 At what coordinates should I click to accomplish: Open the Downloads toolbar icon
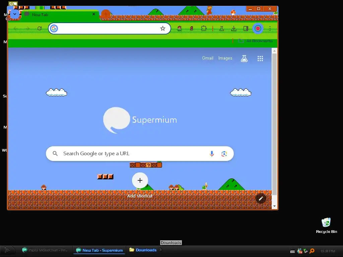pyautogui.click(x=233, y=28)
